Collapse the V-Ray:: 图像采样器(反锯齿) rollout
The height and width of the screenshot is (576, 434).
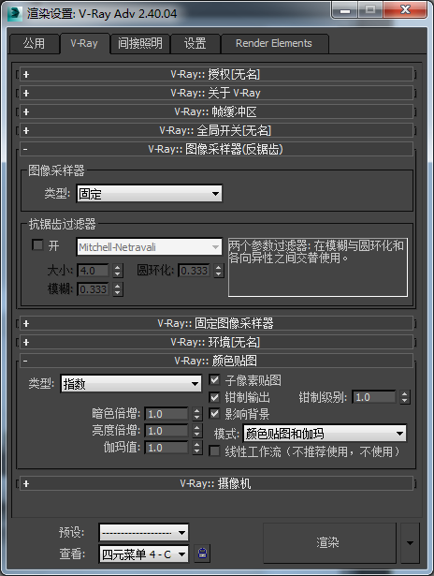[x=216, y=149]
